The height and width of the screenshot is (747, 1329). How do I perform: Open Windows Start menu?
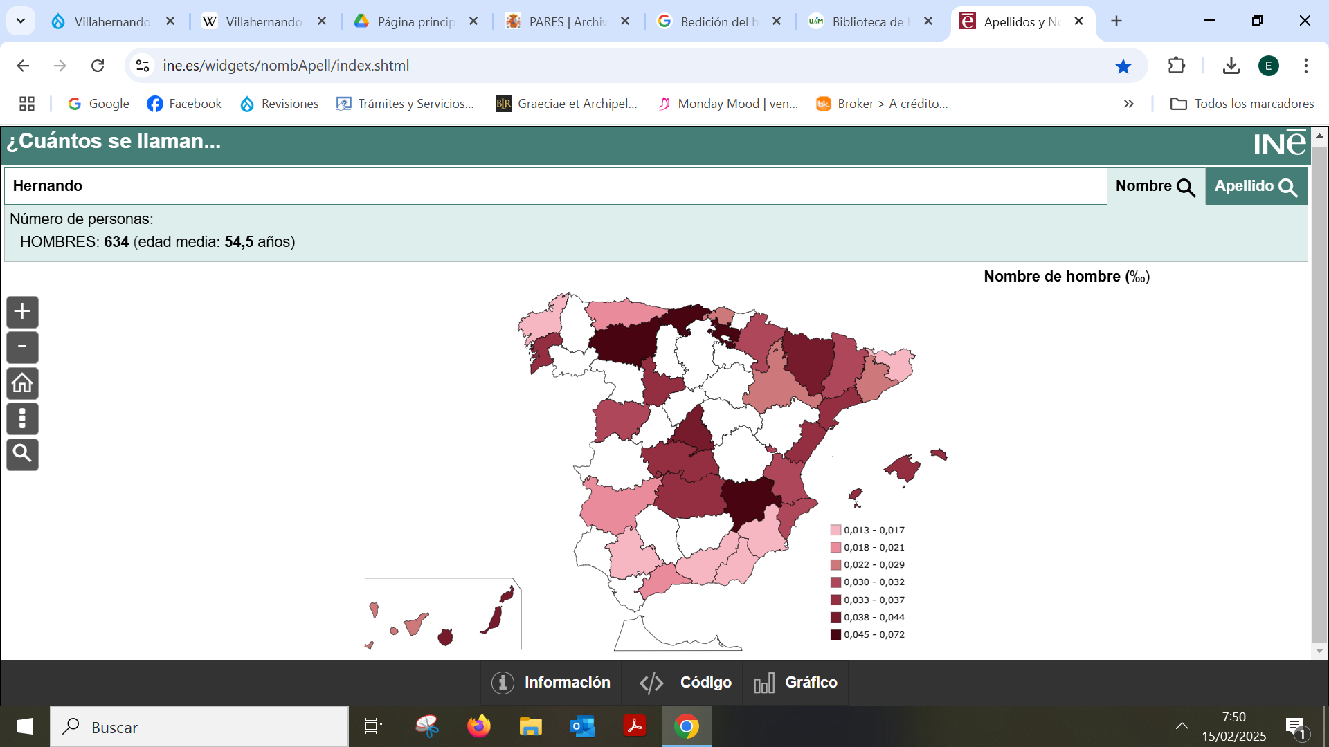coord(25,726)
